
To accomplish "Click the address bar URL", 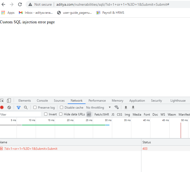I will point(113,4).
